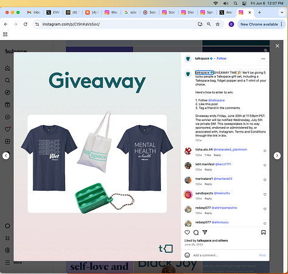Open the Search icon in Instagram sidebar
Screen dimensions: 288x274
point(7,80)
